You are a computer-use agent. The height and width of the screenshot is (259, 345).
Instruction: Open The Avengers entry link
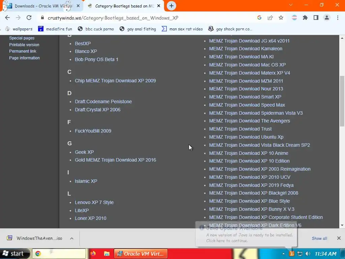250,121
